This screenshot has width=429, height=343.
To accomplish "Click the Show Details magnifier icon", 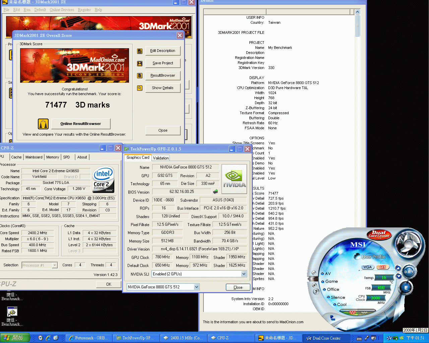I will click(140, 88).
